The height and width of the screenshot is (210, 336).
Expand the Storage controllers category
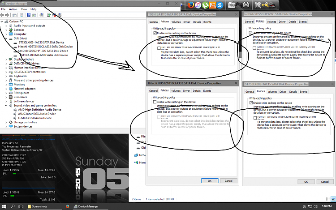6,122
